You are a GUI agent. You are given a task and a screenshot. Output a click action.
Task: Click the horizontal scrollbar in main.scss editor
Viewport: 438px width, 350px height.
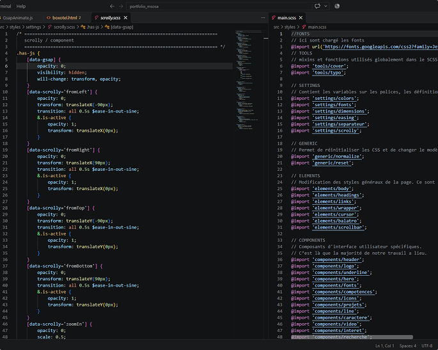[352, 337]
